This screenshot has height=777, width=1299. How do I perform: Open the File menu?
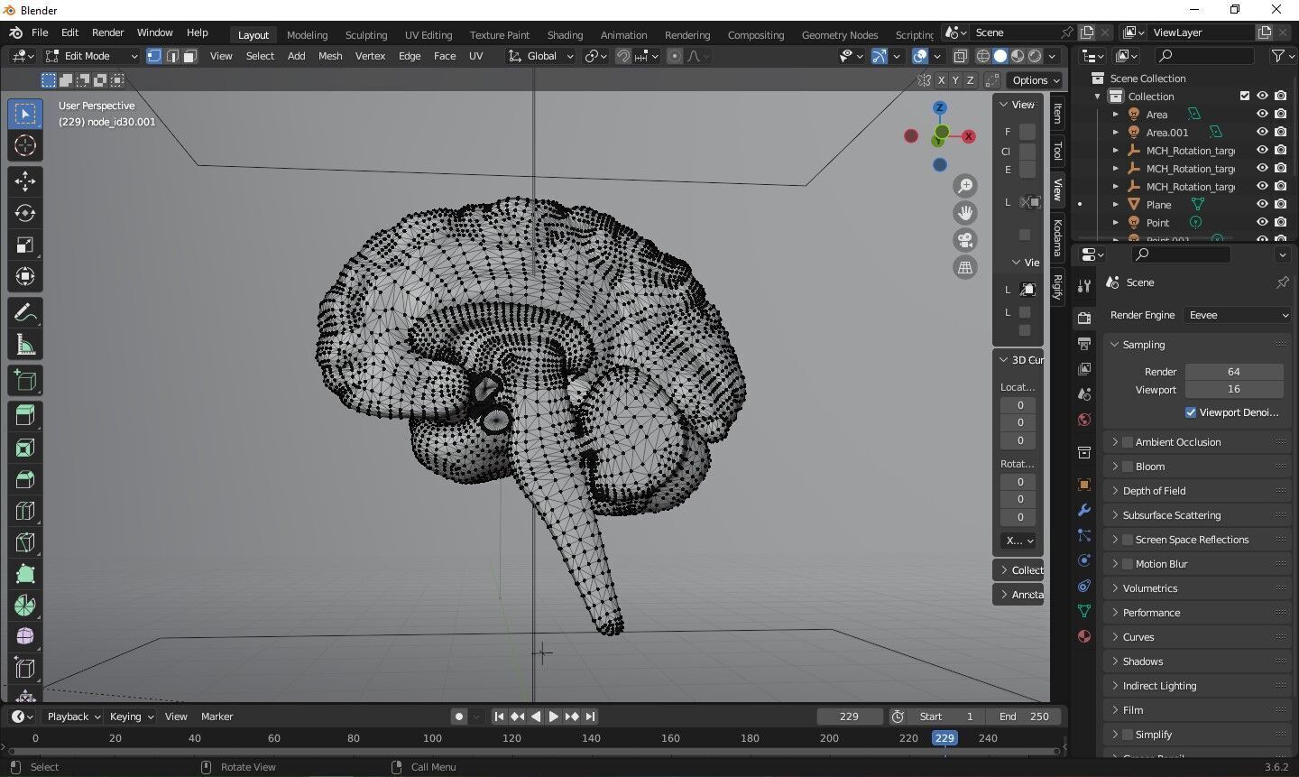coord(40,32)
